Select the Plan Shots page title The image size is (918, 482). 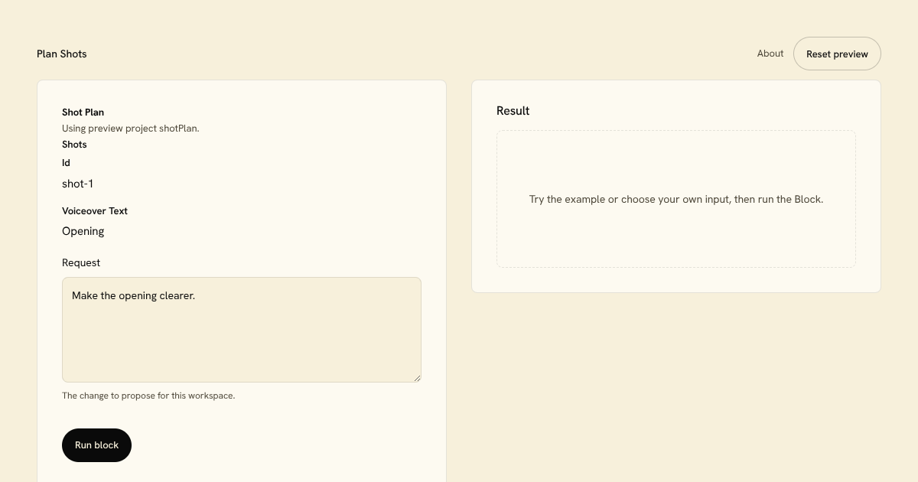(x=62, y=54)
